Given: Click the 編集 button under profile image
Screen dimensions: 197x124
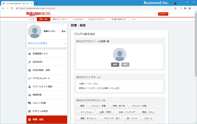Looking at the screenshot, I should click(115, 65).
